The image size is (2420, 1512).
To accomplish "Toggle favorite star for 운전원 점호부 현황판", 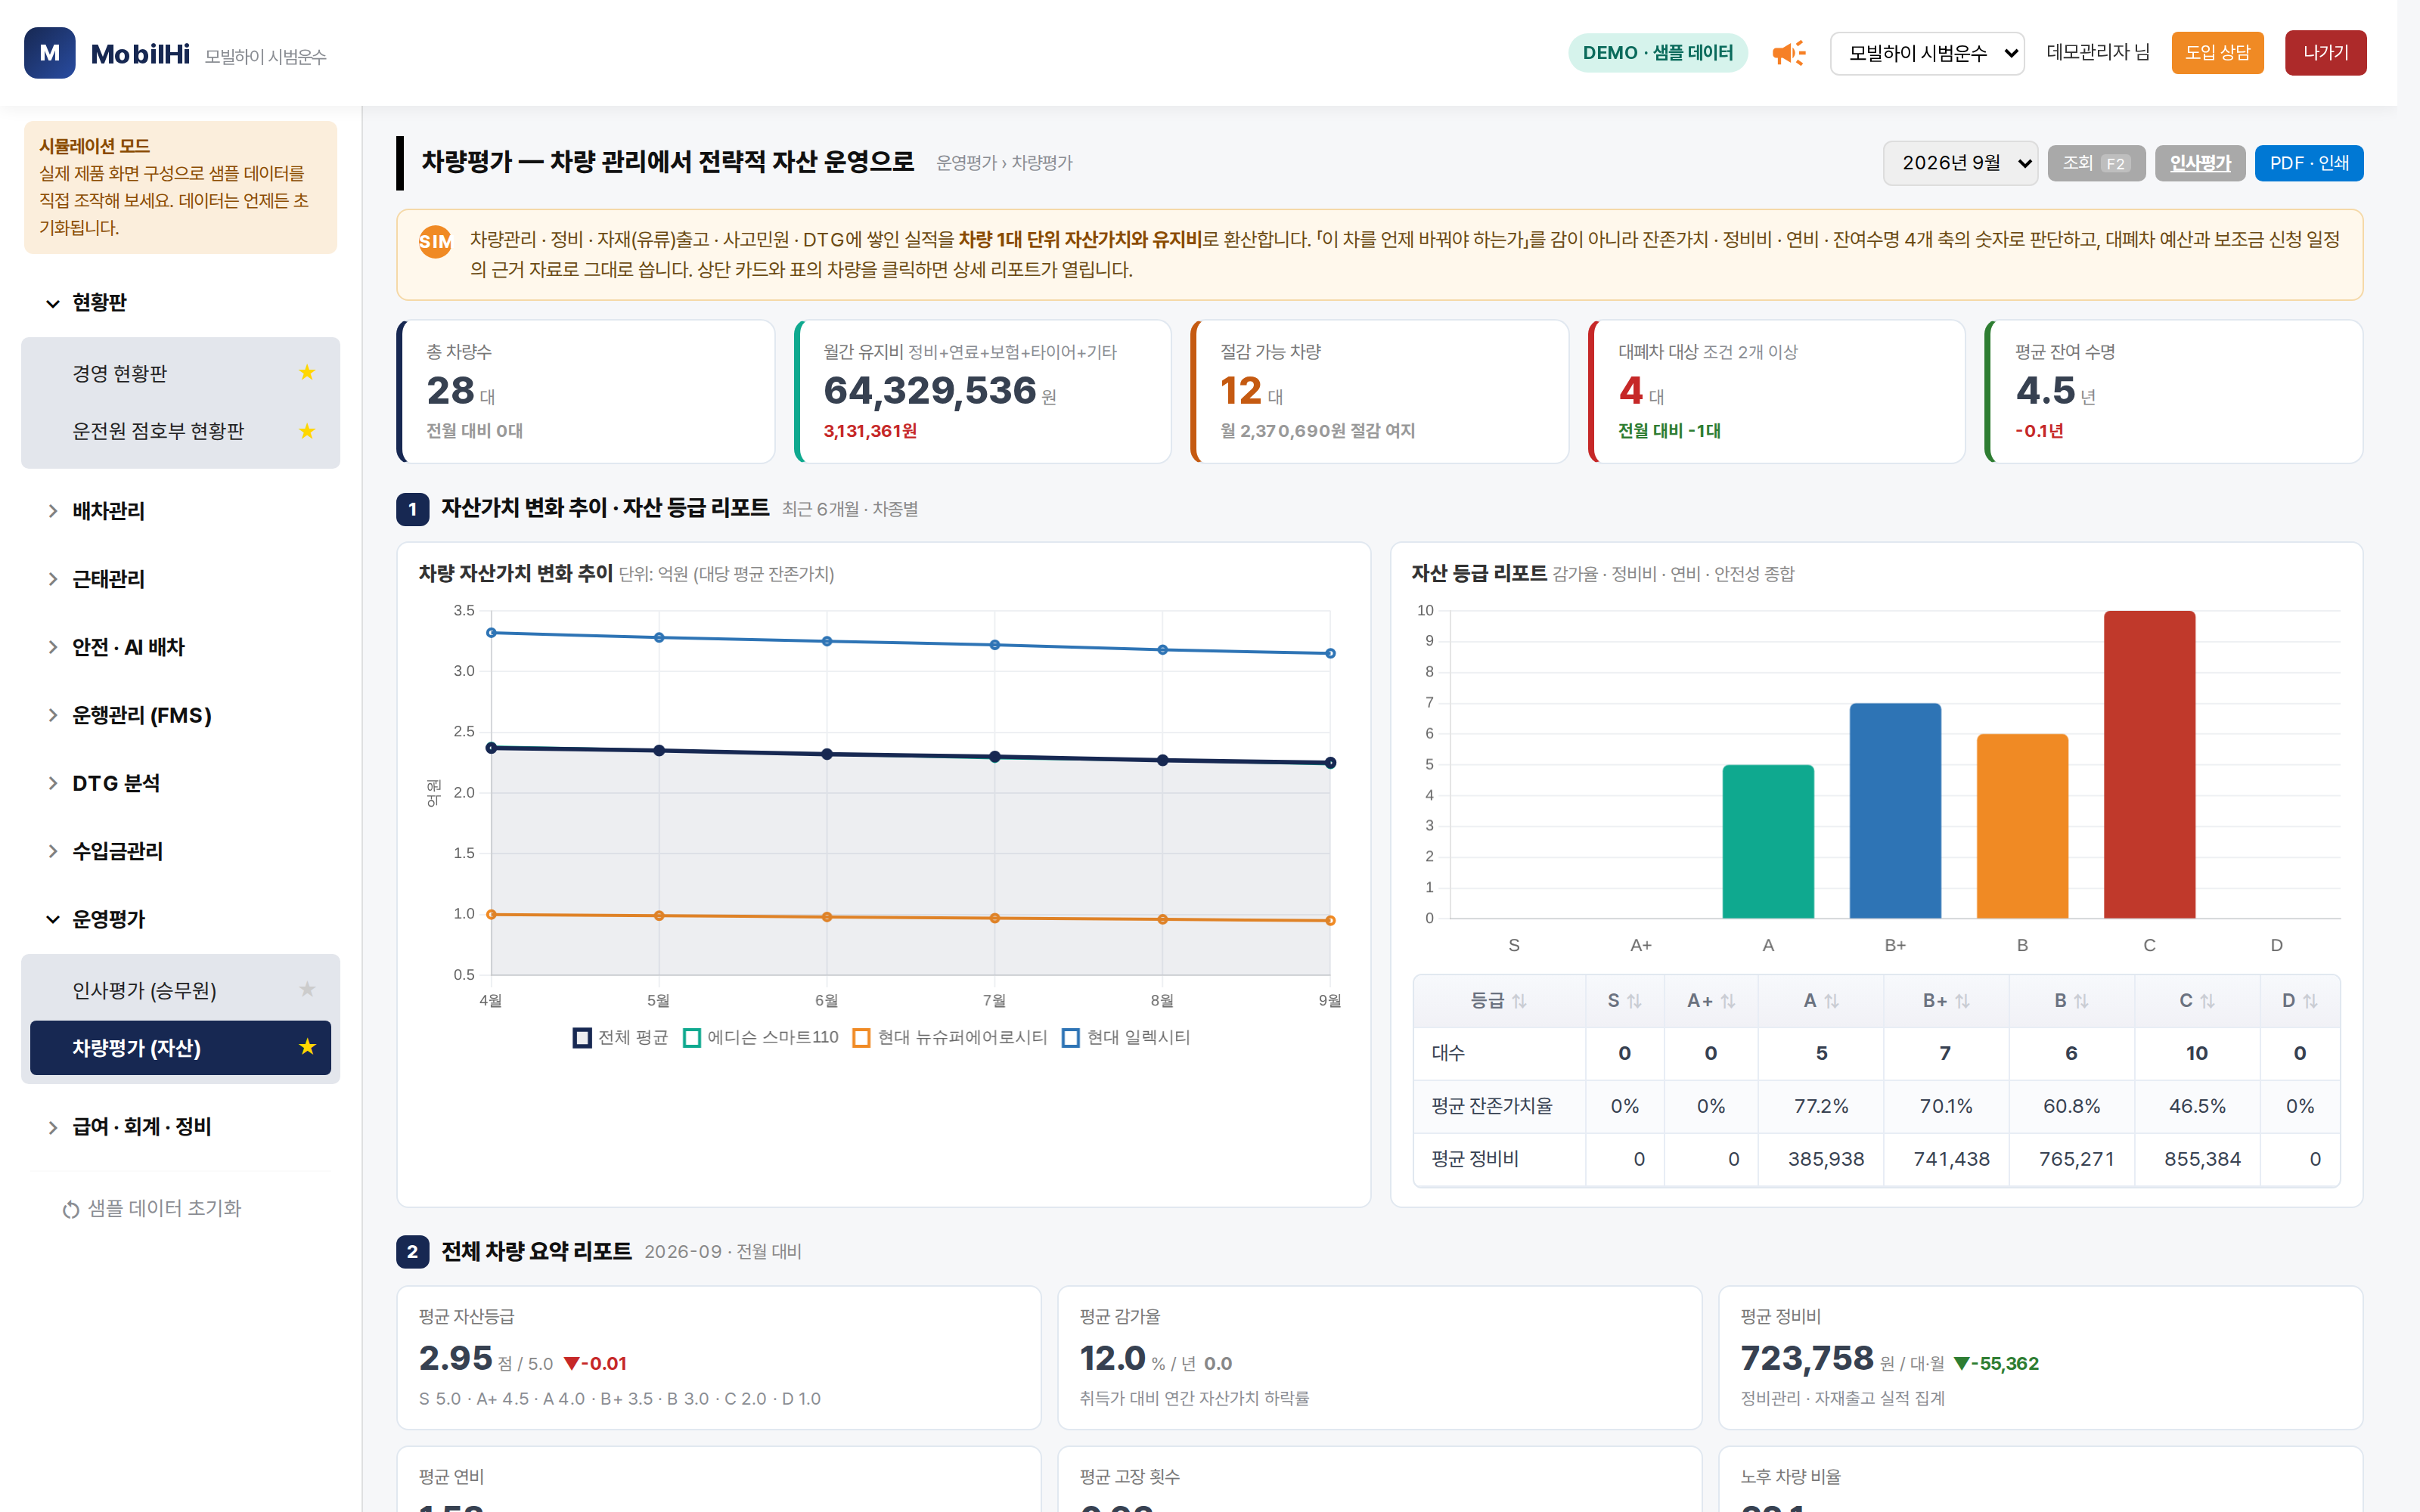I will tap(307, 431).
